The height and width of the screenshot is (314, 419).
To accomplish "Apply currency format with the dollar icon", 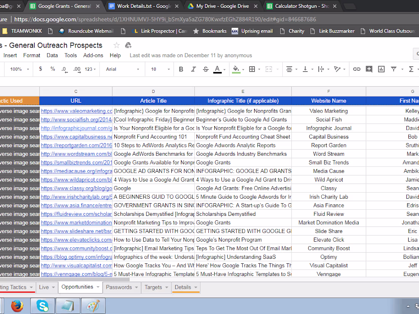I will (40, 69).
